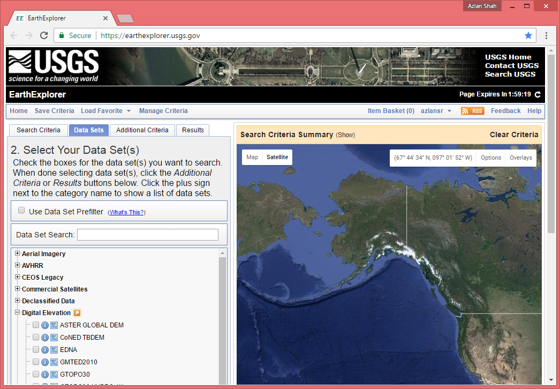Show GTOPO30 coverage map icon

coord(54,375)
